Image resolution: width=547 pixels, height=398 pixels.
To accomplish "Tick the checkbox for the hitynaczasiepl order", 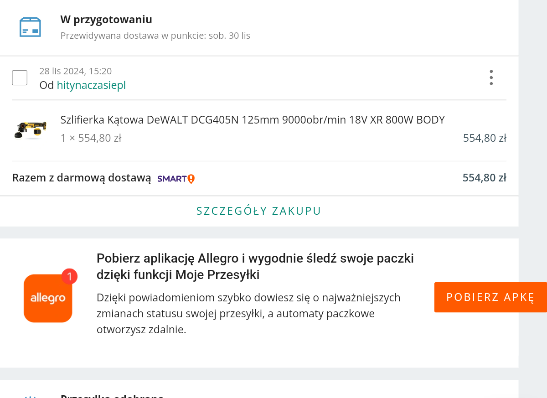I will pyautogui.click(x=20, y=78).
